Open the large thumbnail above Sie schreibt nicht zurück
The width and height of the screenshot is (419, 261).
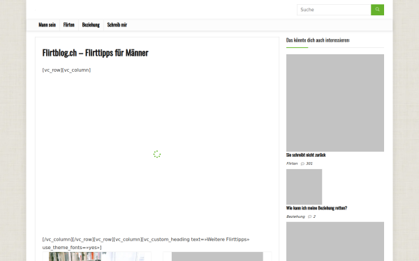point(335,103)
